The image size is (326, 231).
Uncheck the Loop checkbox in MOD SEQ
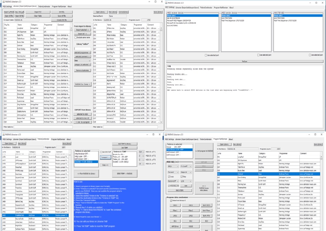point(169,176)
